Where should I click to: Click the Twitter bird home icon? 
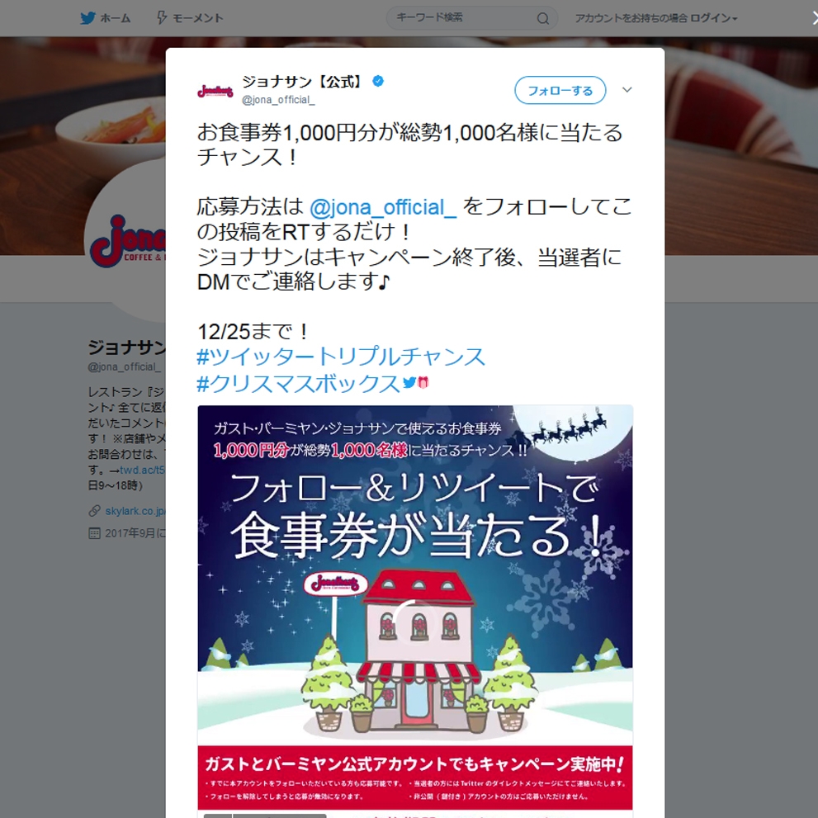[x=87, y=18]
